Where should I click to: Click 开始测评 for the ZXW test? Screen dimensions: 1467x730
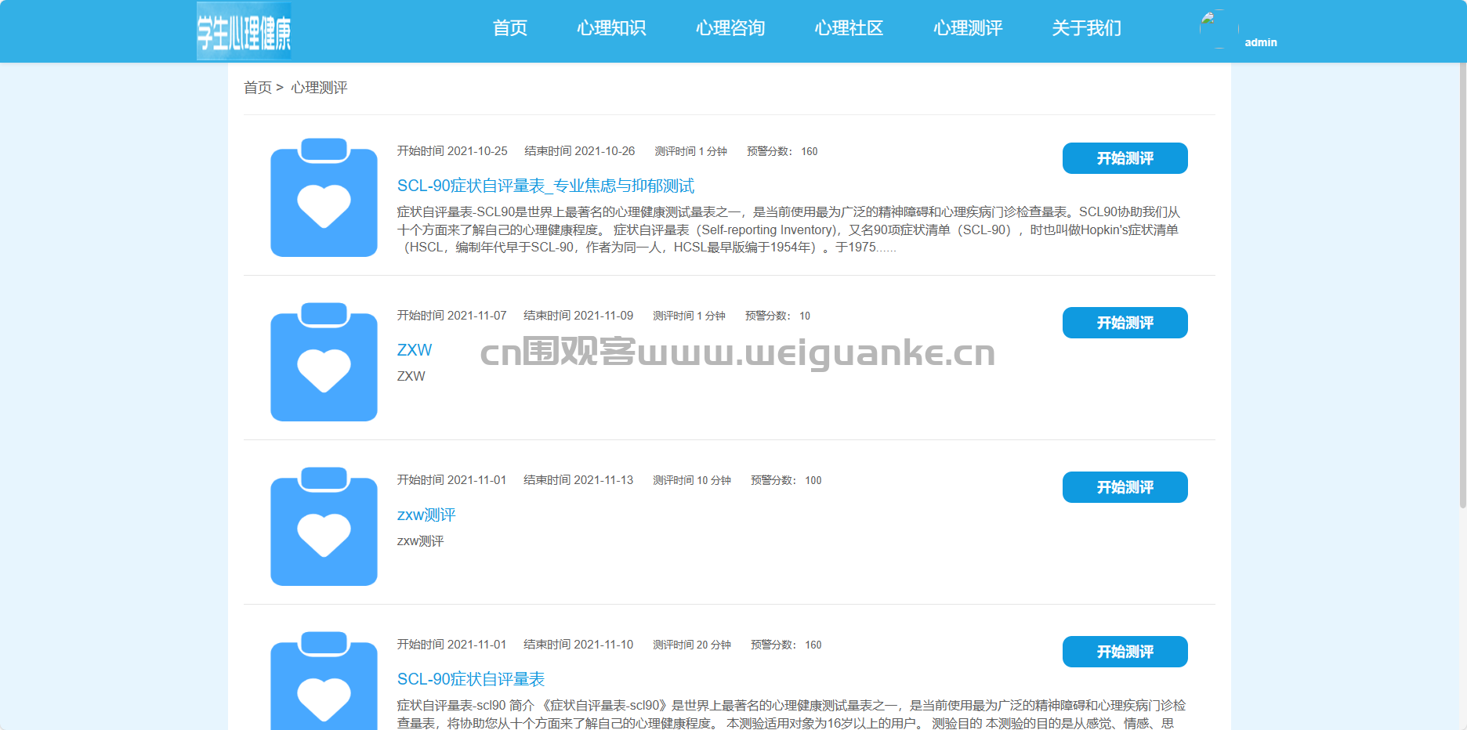pyautogui.click(x=1125, y=323)
